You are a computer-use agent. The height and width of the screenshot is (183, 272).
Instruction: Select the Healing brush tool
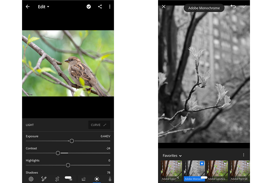pyautogui.click(x=44, y=179)
